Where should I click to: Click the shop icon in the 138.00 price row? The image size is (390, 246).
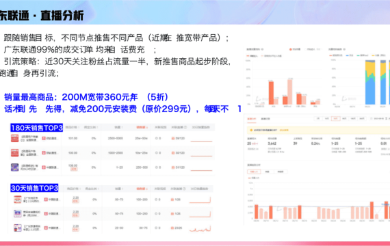(x=44, y=167)
